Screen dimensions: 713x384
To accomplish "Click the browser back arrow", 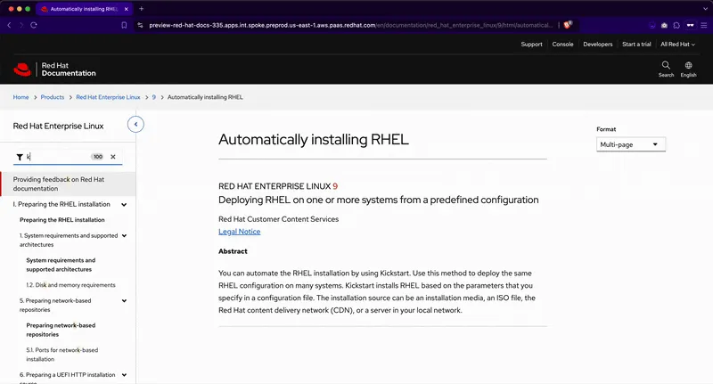I will [9, 25].
